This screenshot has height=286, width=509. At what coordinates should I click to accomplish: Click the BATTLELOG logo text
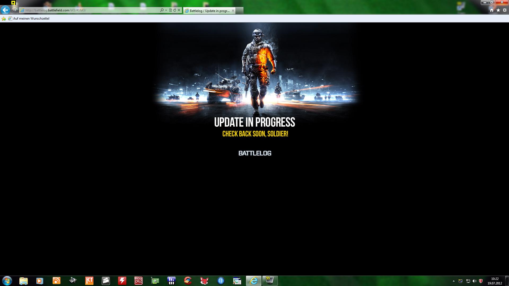[x=255, y=153]
